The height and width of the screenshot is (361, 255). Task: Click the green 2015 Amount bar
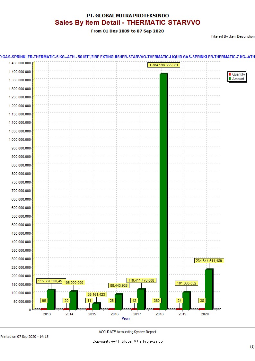click(95, 306)
